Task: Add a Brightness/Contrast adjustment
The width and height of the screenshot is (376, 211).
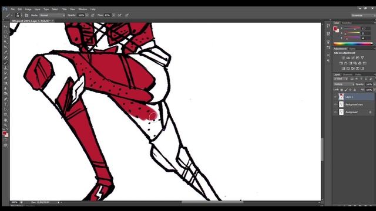Action: (x=343, y=58)
